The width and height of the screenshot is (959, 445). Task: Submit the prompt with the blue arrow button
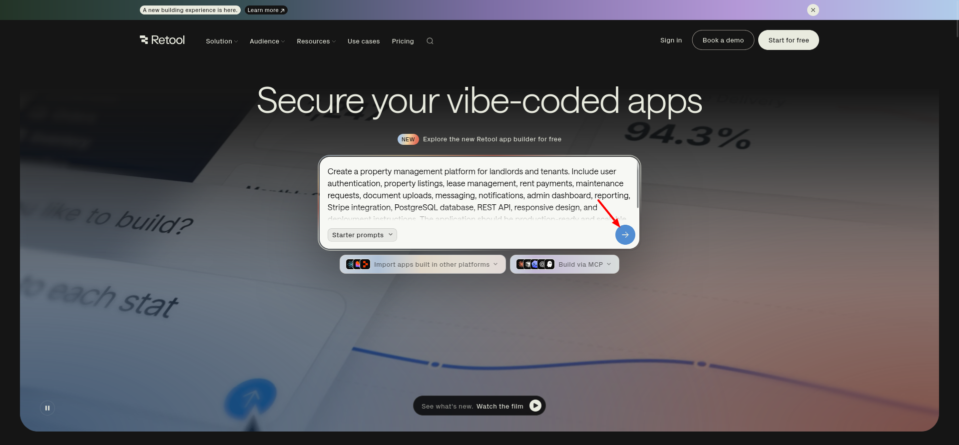[x=625, y=235]
